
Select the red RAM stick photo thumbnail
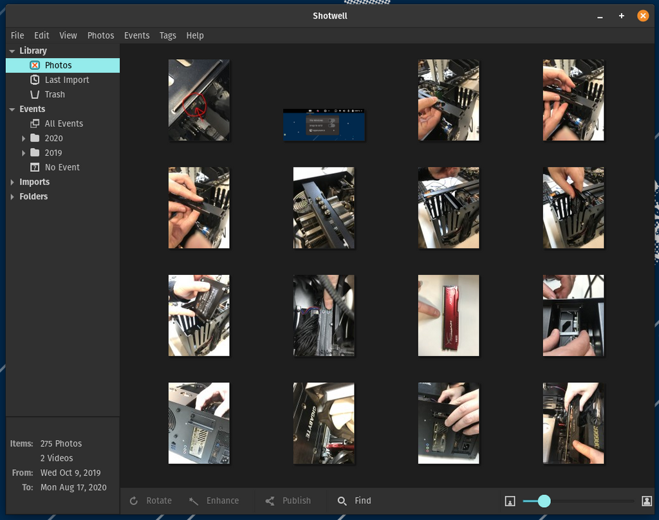point(448,315)
